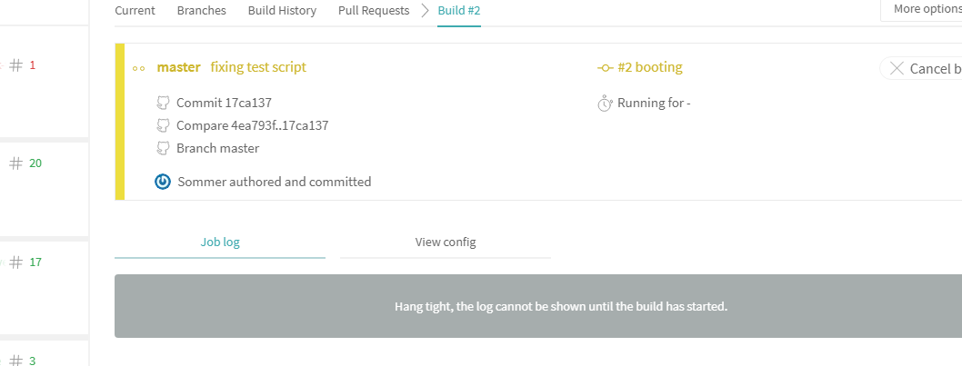Image resolution: width=962 pixels, height=366 pixels.
Task: Click the build icon before #2 booting
Action: coord(605,67)
